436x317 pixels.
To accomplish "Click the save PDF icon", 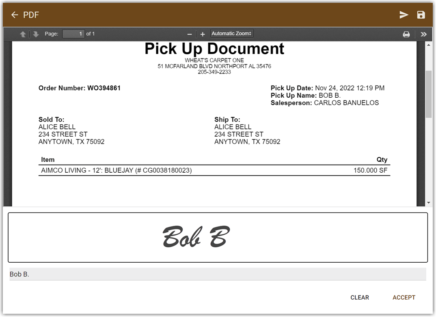I will point(421,15).
